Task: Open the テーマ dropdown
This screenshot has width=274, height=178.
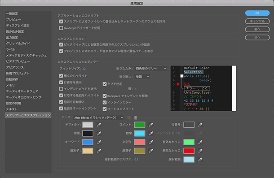Action: [99, 117]
